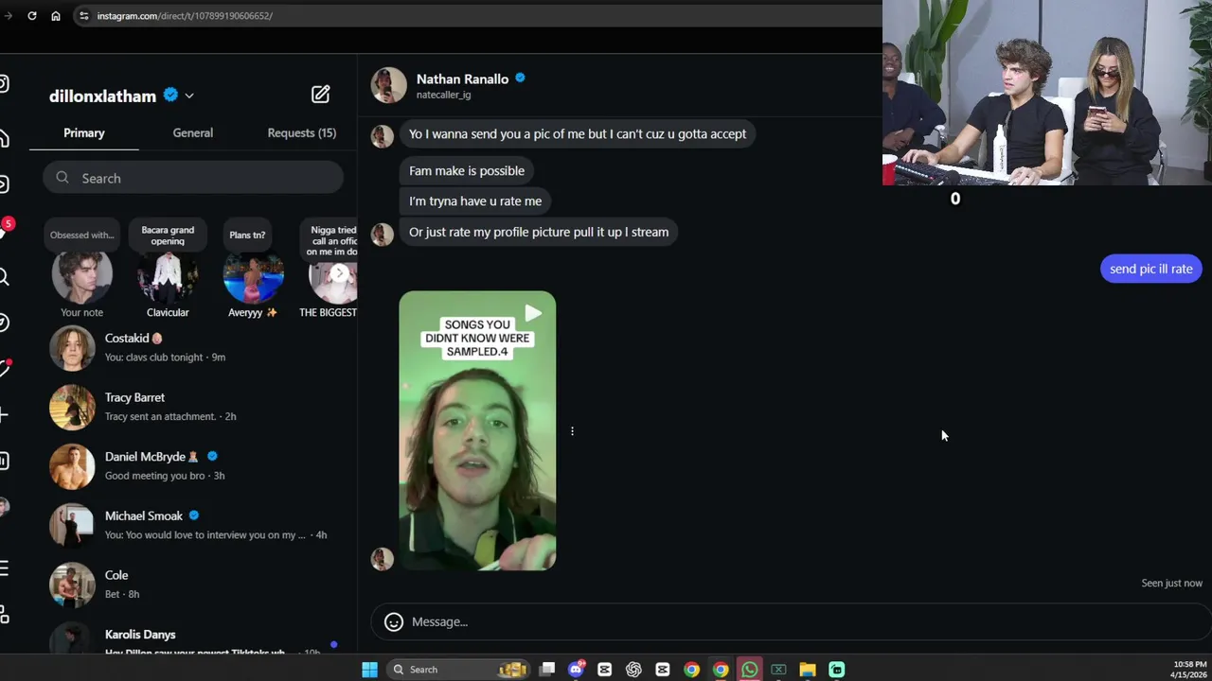1212x681 pixels.
Task: Open the Cole conversation
Action: (193, 585)
